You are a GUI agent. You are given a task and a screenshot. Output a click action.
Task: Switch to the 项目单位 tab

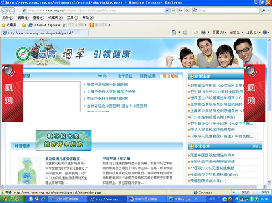[171, 76]
